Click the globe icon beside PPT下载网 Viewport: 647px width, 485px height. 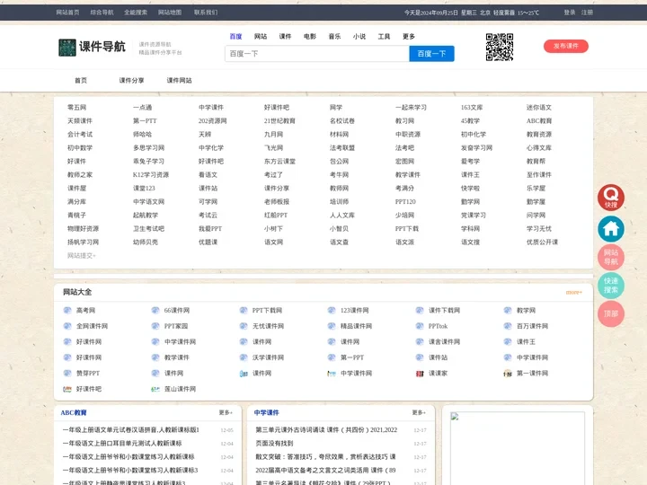click(244, 310)
